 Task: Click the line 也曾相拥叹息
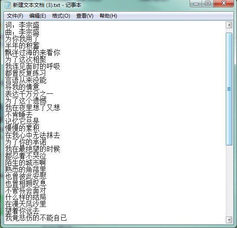[x=26, y=184]
